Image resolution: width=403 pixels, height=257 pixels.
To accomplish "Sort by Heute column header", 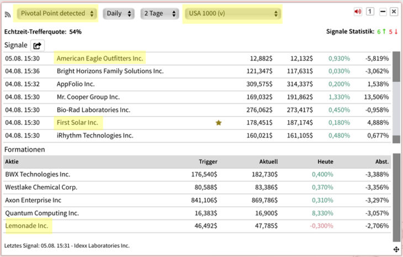I will click(325, 162).
